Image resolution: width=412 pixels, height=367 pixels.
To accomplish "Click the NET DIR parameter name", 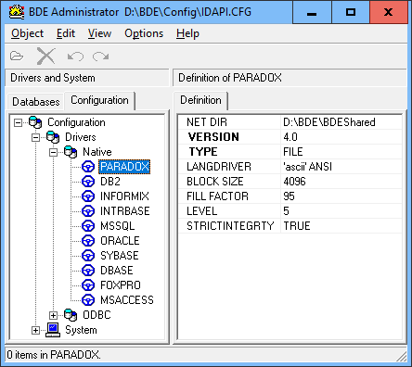I will (x=207, y=122).
